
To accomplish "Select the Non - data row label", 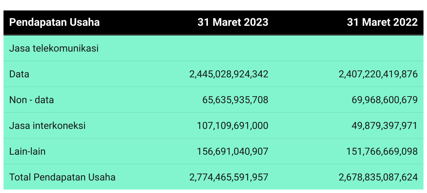I will point(31,100).
